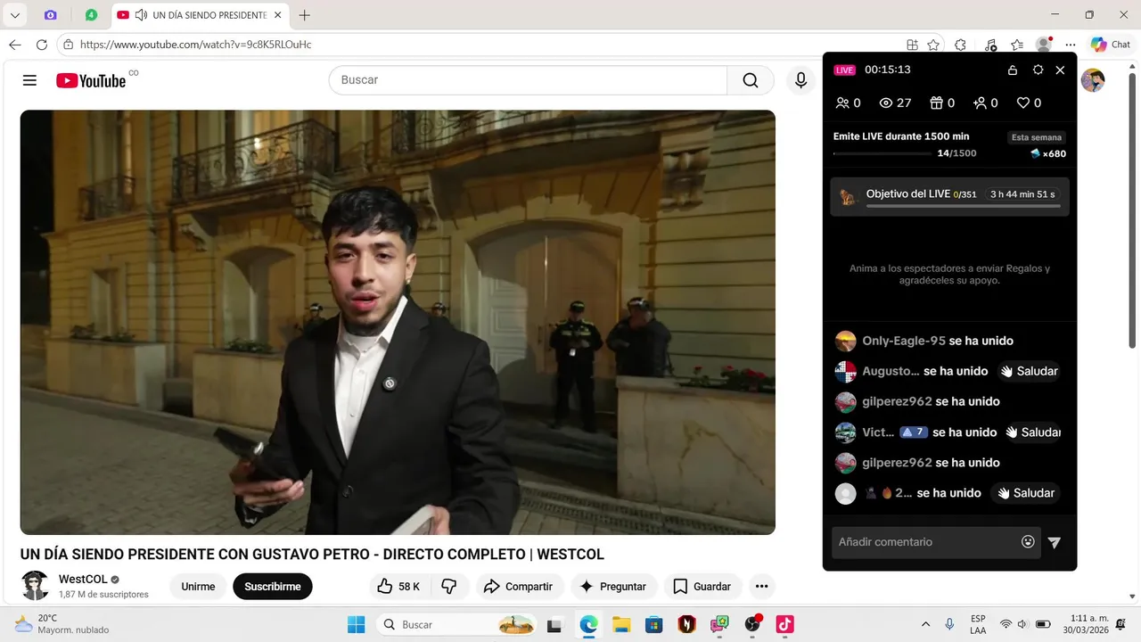Like the video with thumbs-up 58 K
Viewport: 1141px width, 642px height.
(x=397, y=586)
